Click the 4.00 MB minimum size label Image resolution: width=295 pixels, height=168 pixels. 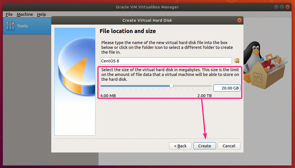tap(108, 96)
